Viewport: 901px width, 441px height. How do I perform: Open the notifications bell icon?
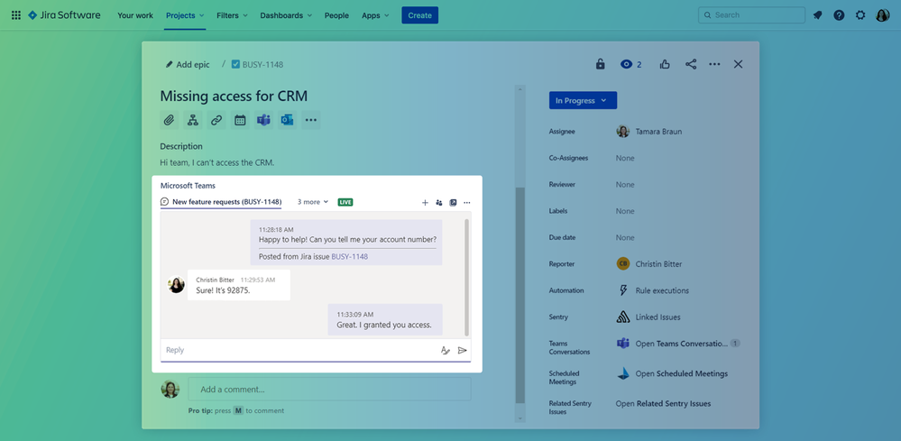(x=818, y=15)
